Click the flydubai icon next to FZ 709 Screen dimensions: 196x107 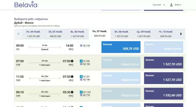[81, 61]
